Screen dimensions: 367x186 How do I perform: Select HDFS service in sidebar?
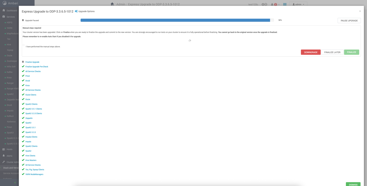(x=9, y=23)
